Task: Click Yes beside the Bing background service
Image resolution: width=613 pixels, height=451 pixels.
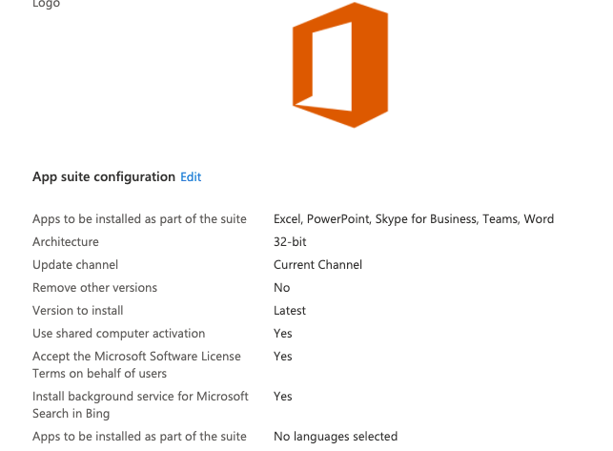Action: coord(283,397)
